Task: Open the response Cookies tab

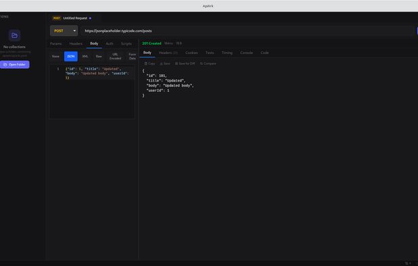Action: coord(191,53)
